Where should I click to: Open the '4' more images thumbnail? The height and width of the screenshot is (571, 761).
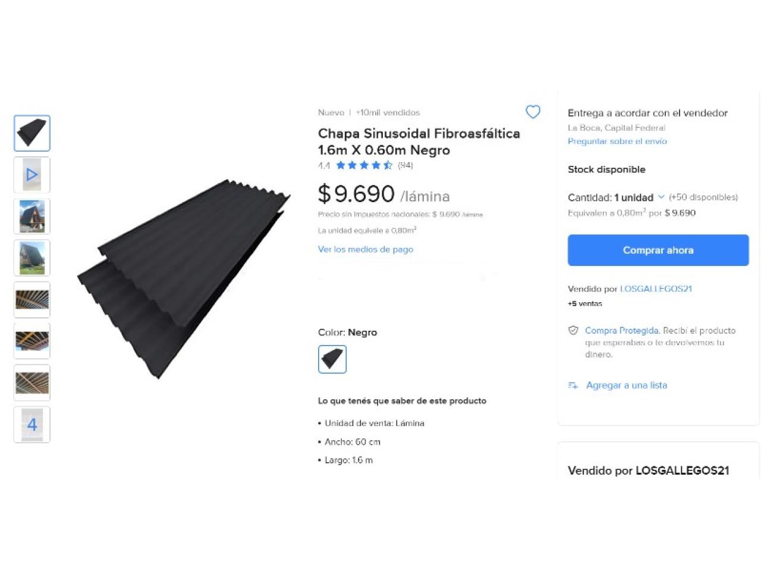point(32,425)
